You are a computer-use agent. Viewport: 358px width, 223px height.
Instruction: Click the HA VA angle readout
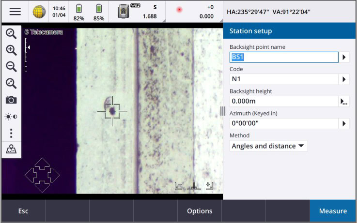[268, 12]
